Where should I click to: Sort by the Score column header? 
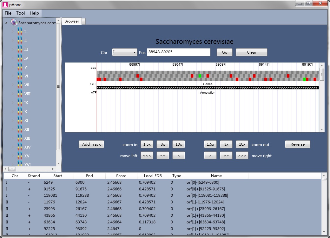tap(121, 175)
